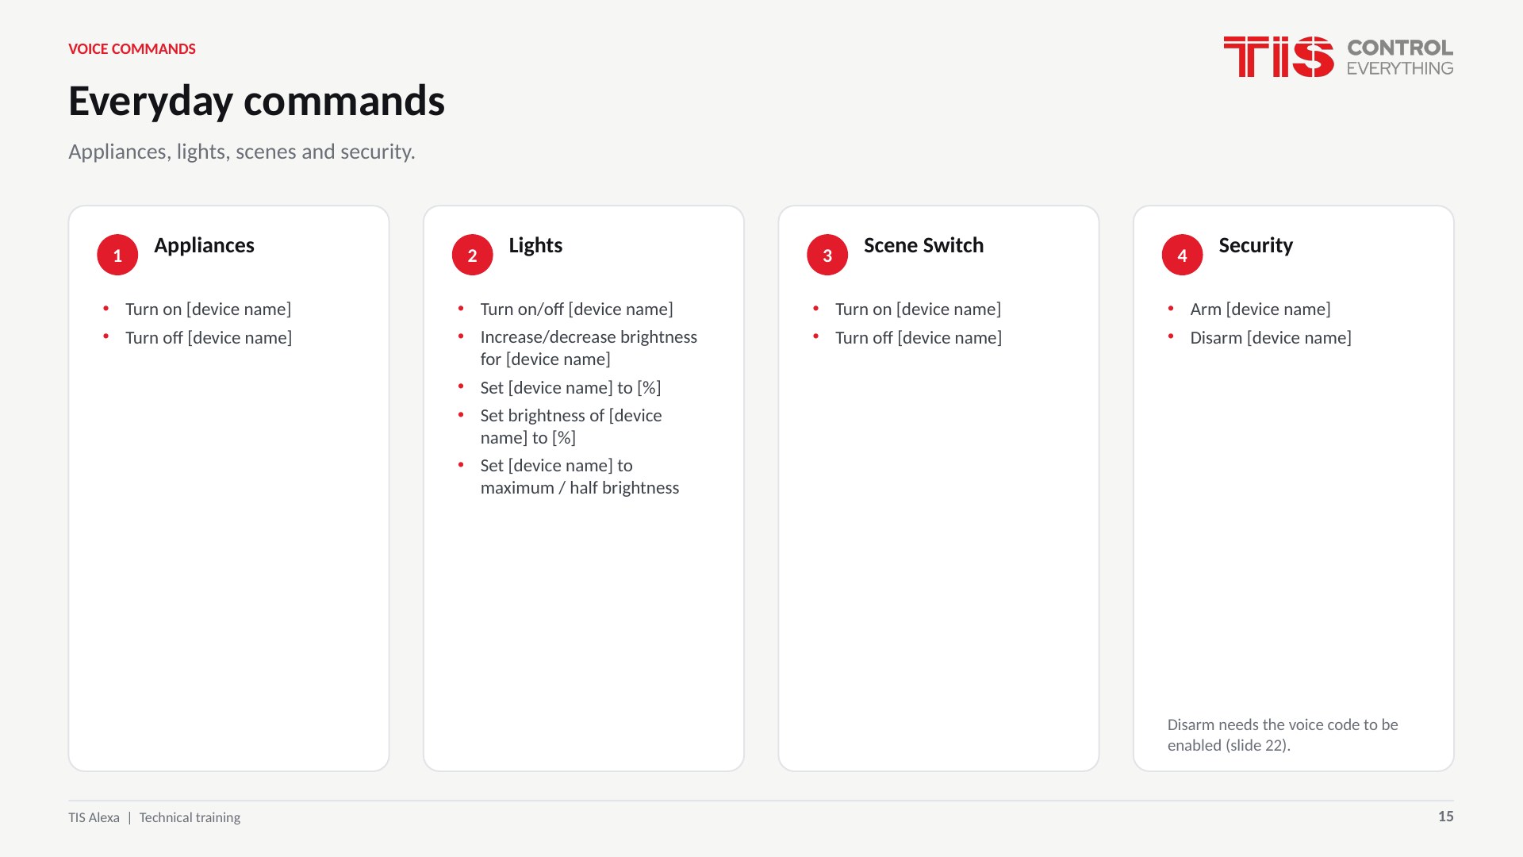Click the Arm [device name] bullet

1260,309
